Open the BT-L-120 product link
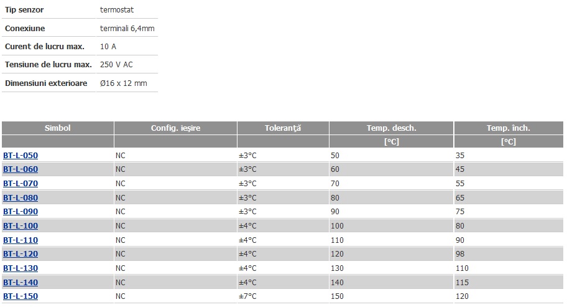This screenshot has height=307, width=567. pos(21,254)
